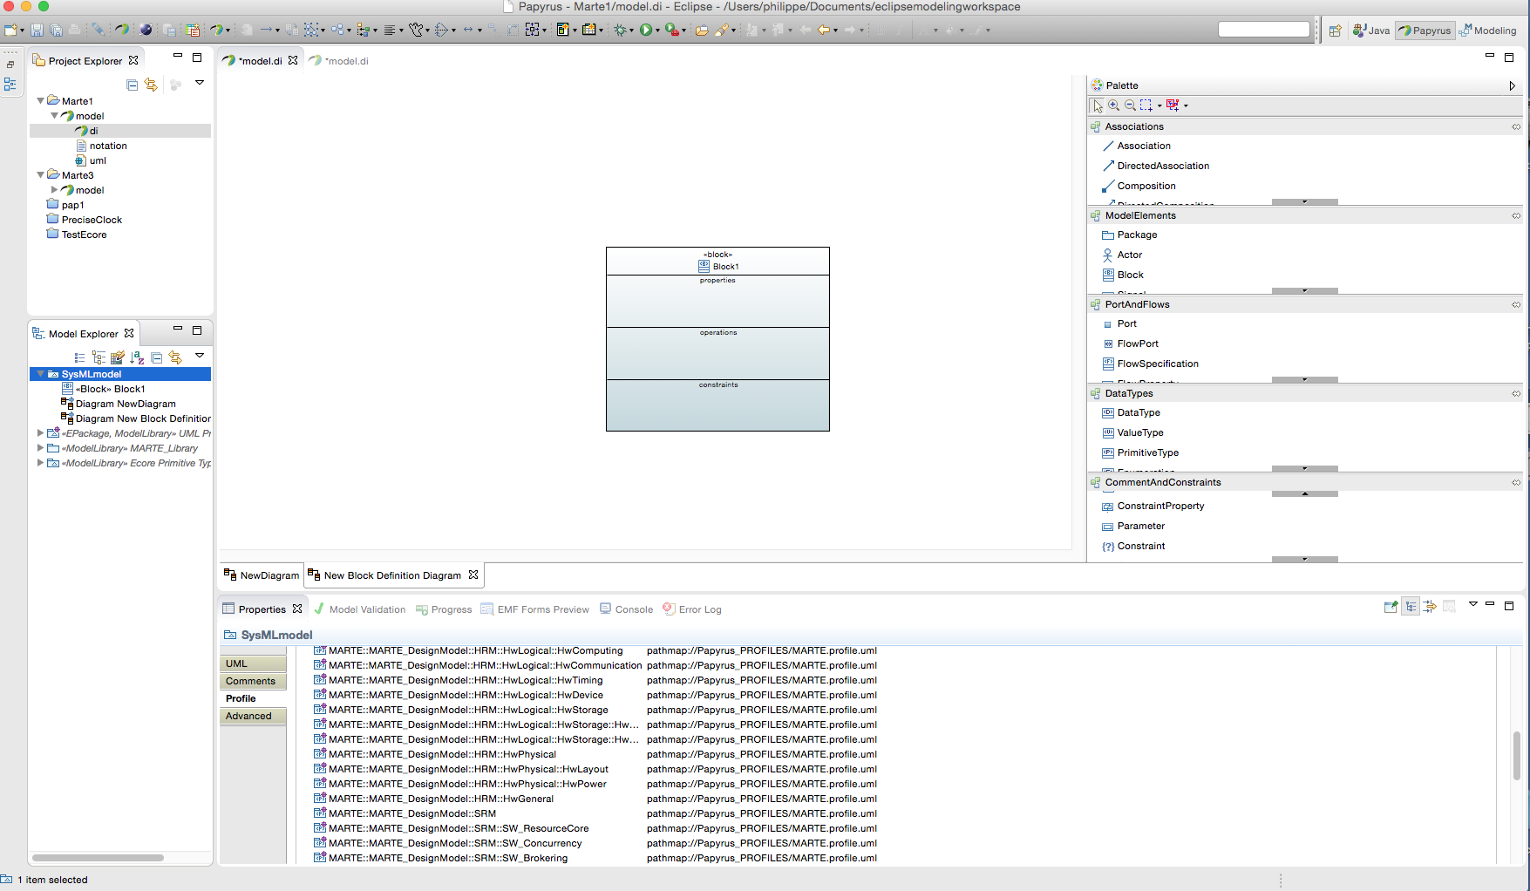Image resolution: width=1530 pixels, height=891 pixels.
Task: Expand the MARTE_Library node in Model Explorer
Action: pyautogui.click(x=40, y=448)
